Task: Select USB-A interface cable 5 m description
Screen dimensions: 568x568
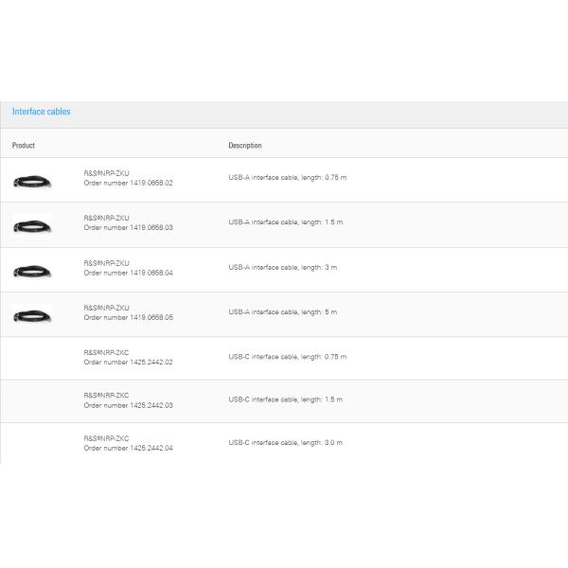Action: (282, 311)
